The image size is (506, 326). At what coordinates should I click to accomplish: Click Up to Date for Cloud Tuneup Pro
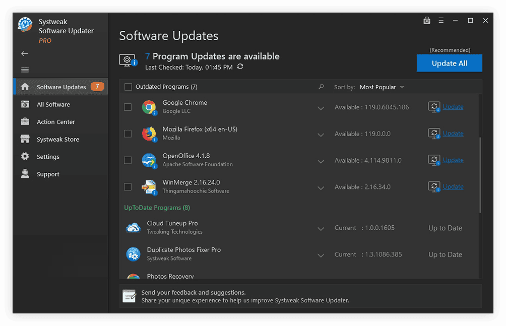tap(445, 228)
